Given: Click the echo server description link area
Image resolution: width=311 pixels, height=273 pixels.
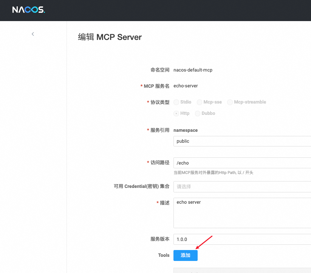Looking at the screenshot, I should click(x=189, y=202).
